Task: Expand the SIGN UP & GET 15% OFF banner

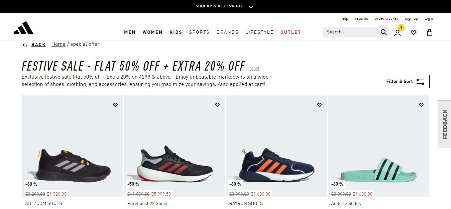Action: 251,6
